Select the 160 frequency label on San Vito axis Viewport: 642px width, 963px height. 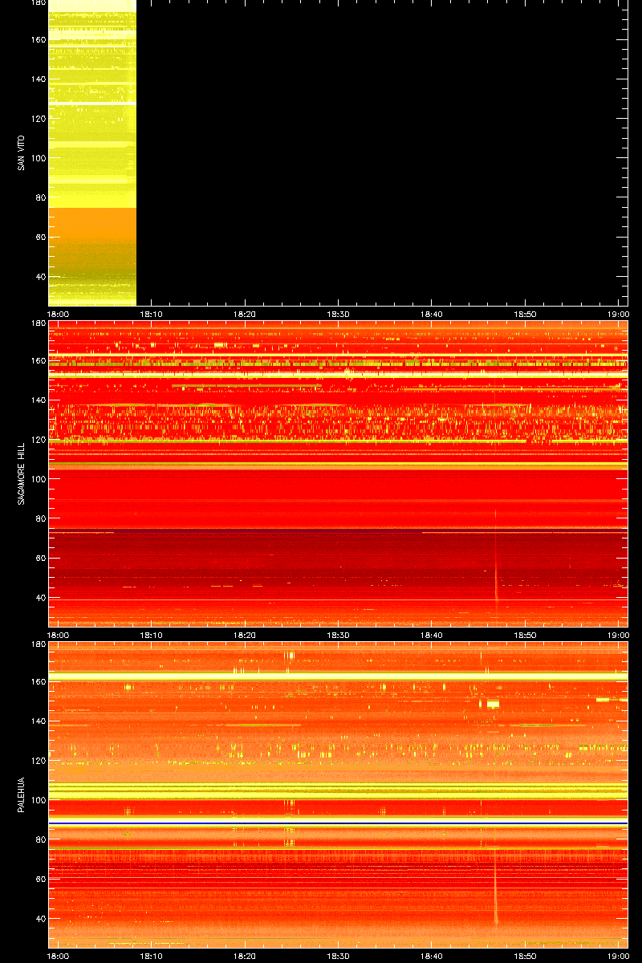(38, 39)
